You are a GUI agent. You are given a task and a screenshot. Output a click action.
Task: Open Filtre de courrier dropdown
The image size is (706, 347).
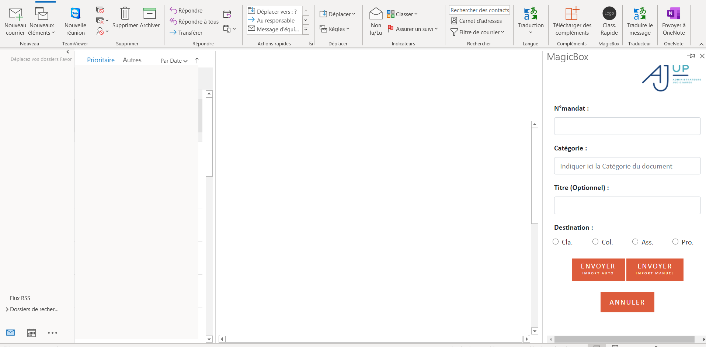click(x=477, y=32)
